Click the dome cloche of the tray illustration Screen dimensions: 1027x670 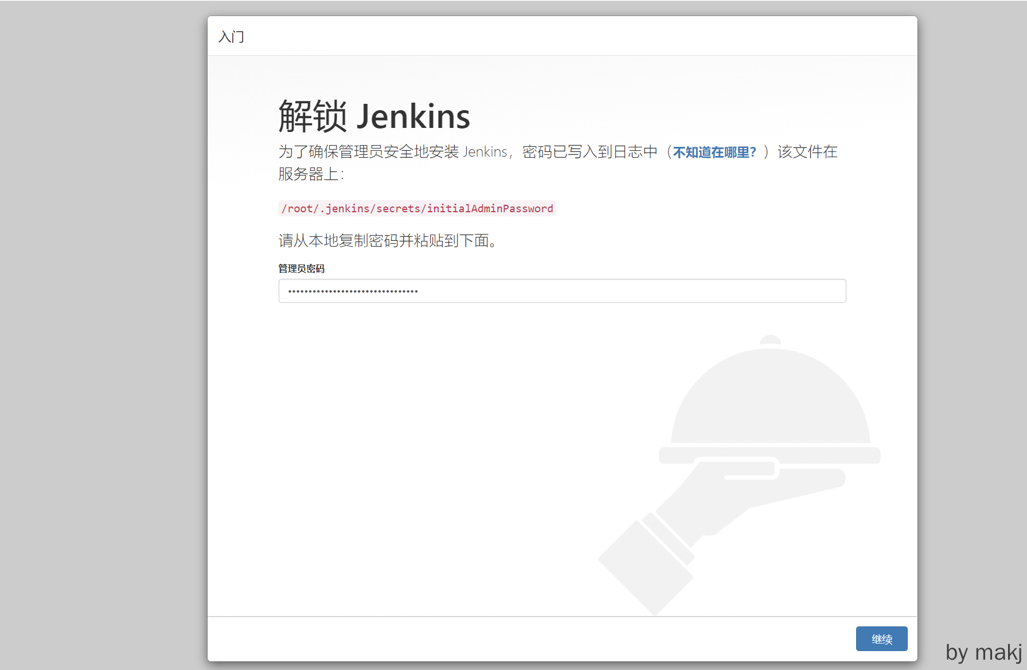pos(770,402)
